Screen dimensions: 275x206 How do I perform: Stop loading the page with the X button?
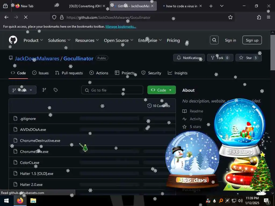coord(26,17)
